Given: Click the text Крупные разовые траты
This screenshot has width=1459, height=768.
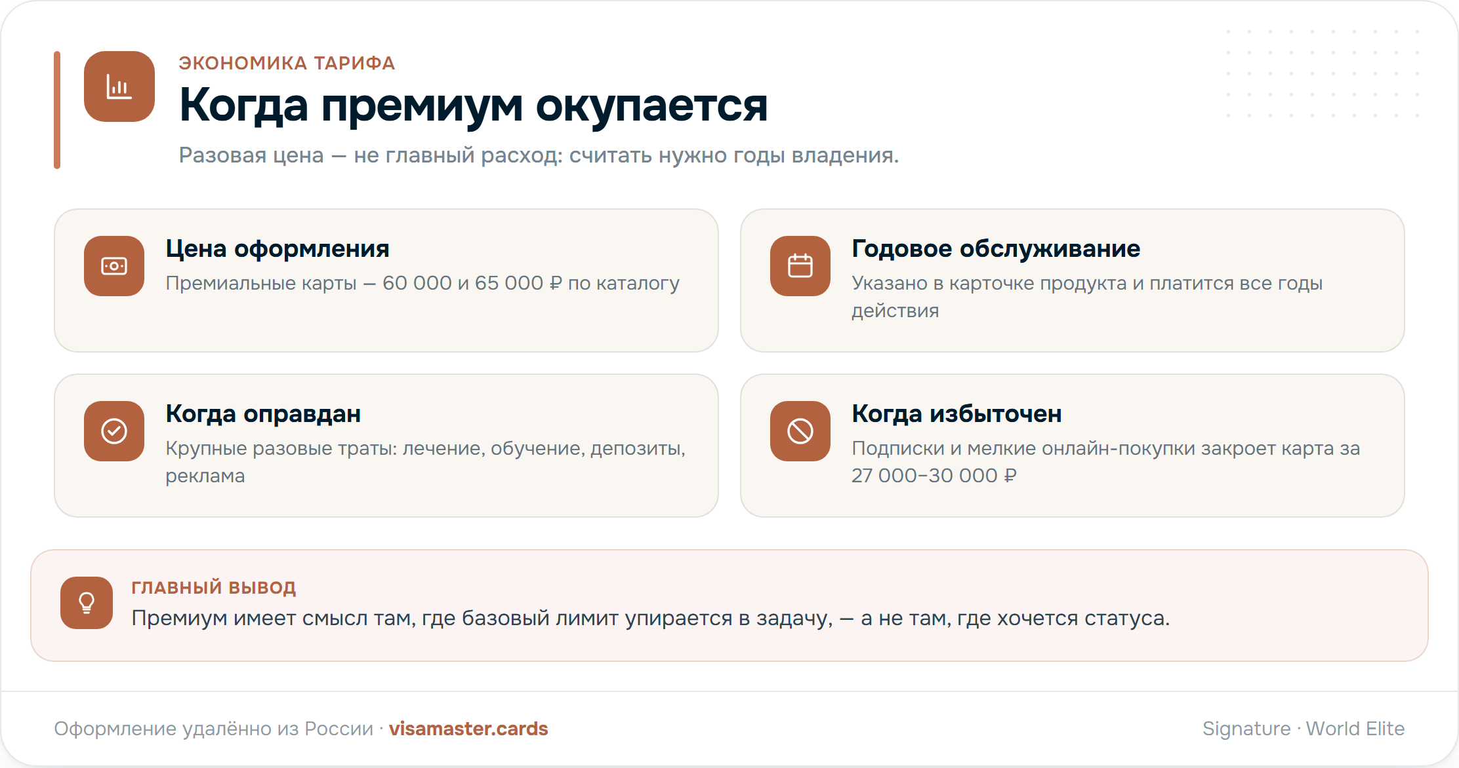Looking at the screenshot, I should 426,462.
